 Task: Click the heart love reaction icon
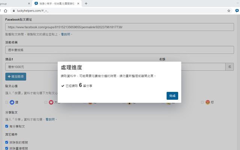point(51,102)
